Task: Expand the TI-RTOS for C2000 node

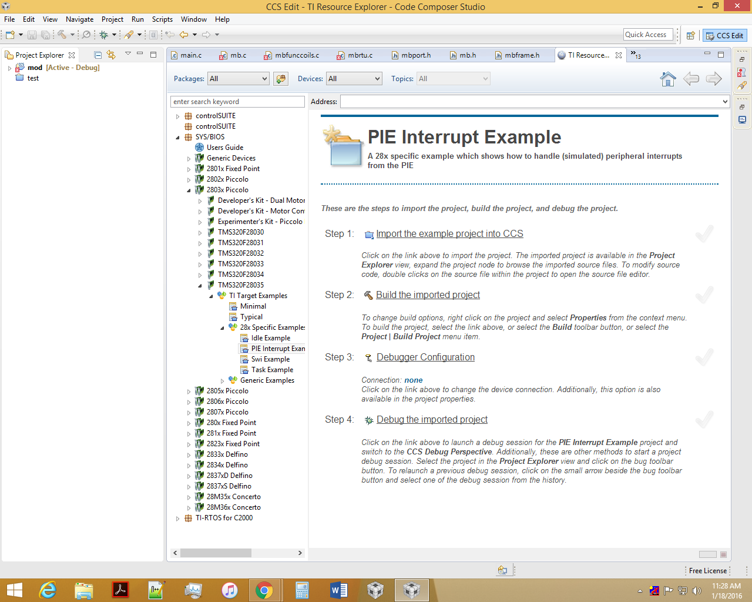Action: tap(177, 519)
